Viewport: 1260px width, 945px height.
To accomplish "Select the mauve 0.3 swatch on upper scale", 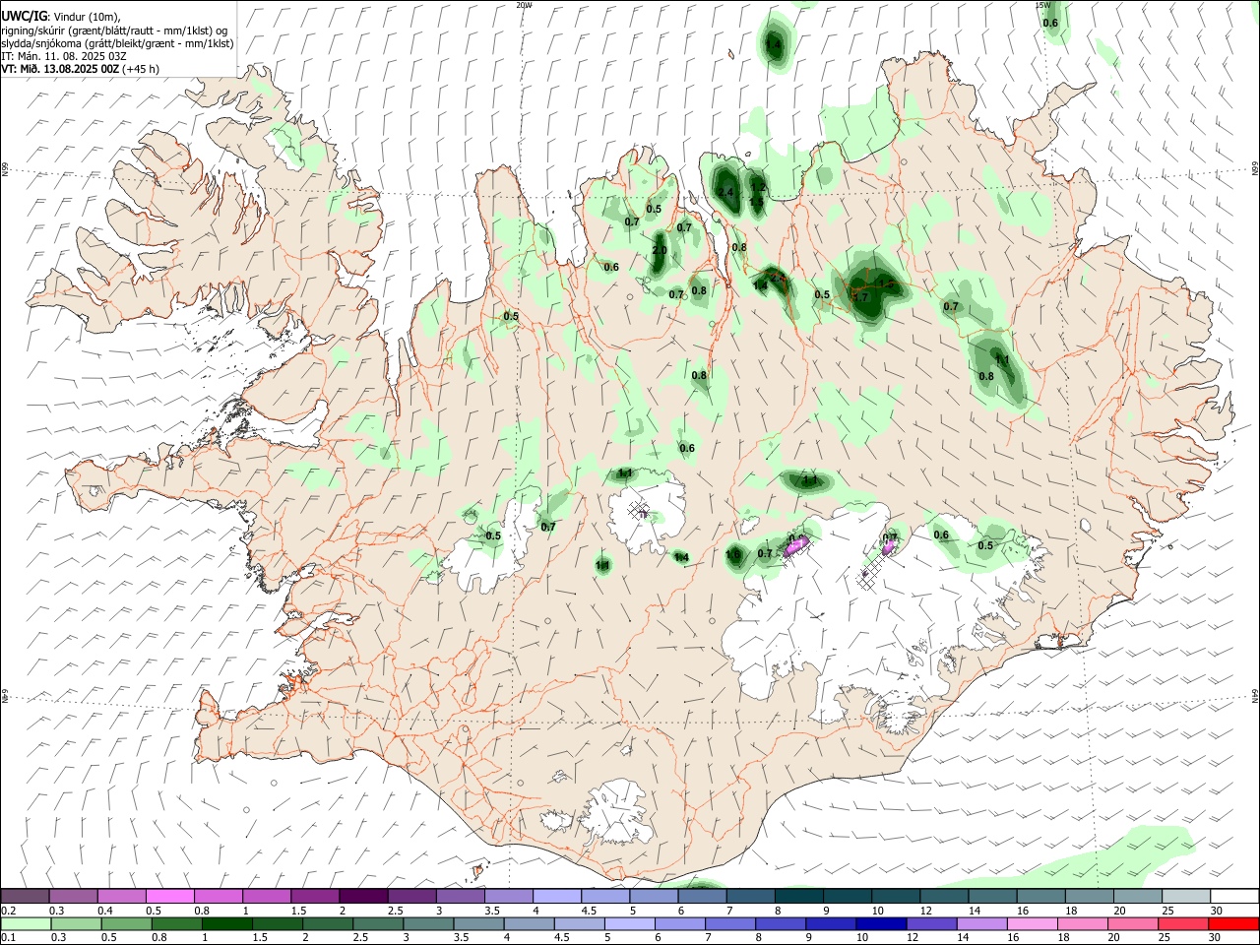I will [x=73, y=896].
